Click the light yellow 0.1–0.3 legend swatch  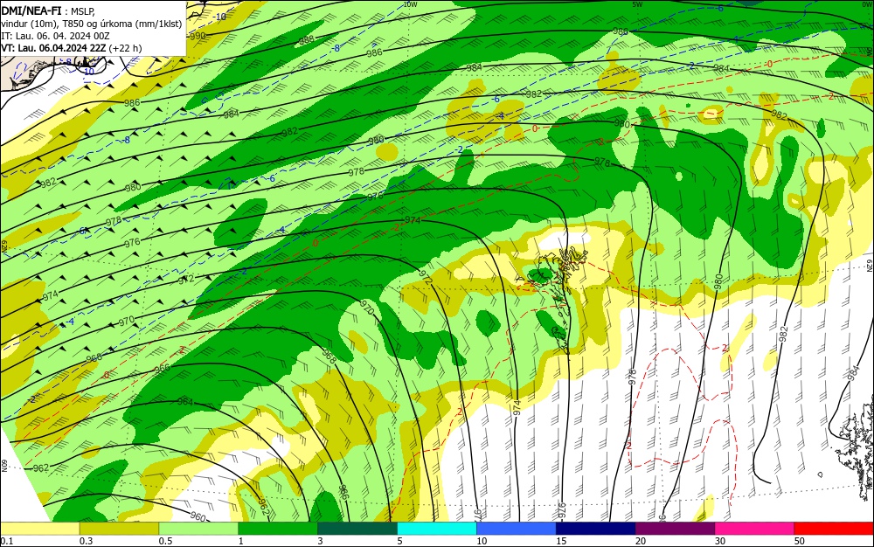(x=39, y=529)
